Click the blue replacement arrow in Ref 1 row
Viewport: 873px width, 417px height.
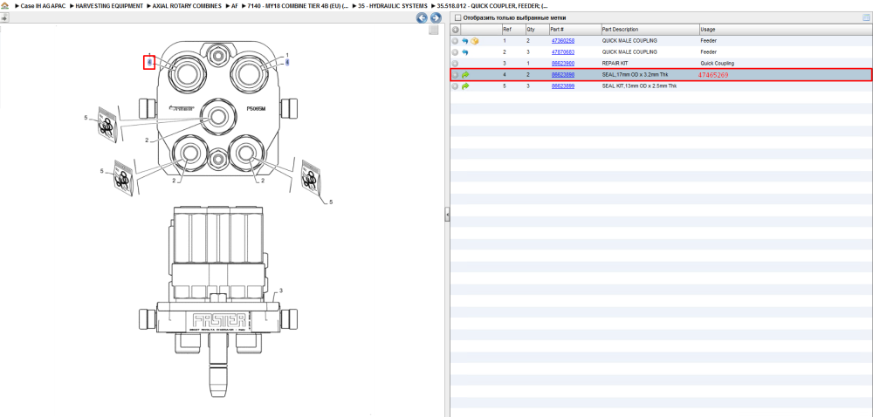pos(465,41)
